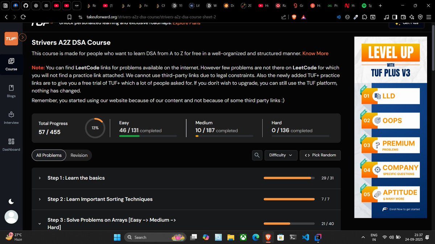Click the OOPS item in the ad
Viewport: 435px width, 244px height.
pyautogui.click(x=390, y=120)
